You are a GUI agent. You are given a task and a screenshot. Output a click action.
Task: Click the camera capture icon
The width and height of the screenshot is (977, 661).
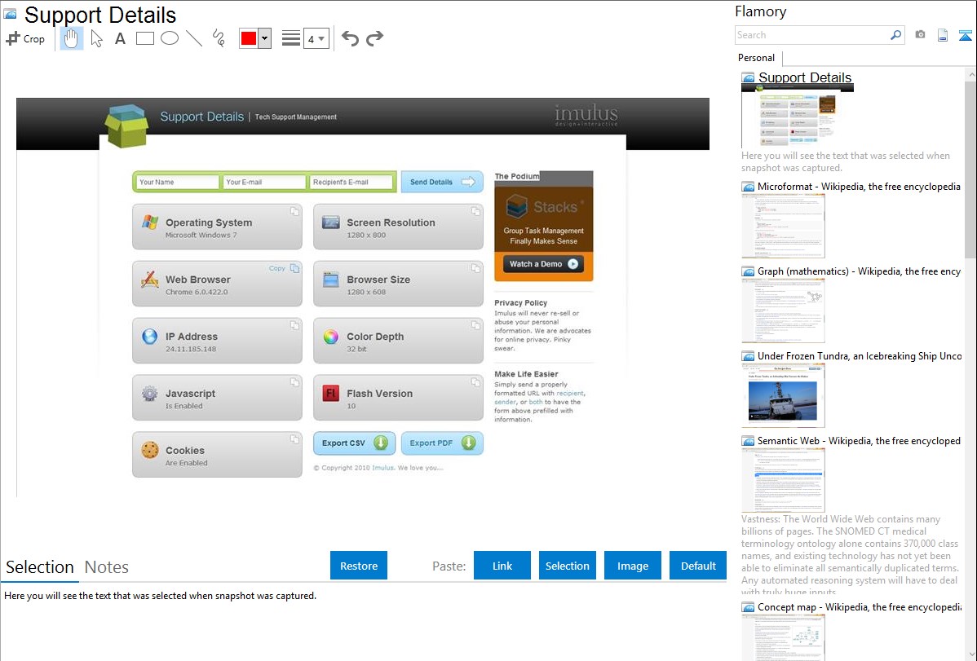point(920,35)
